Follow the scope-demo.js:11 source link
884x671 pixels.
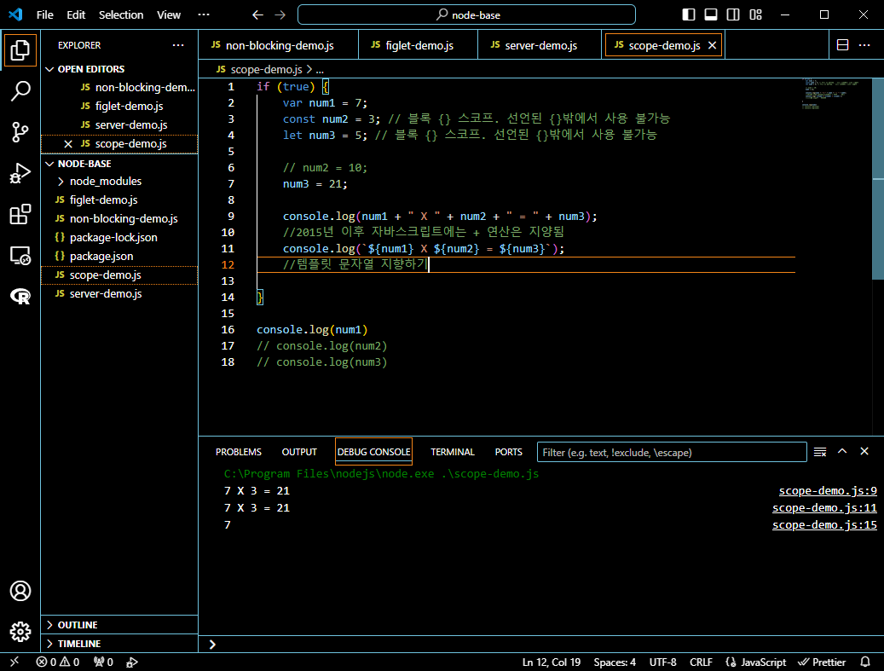824,508
